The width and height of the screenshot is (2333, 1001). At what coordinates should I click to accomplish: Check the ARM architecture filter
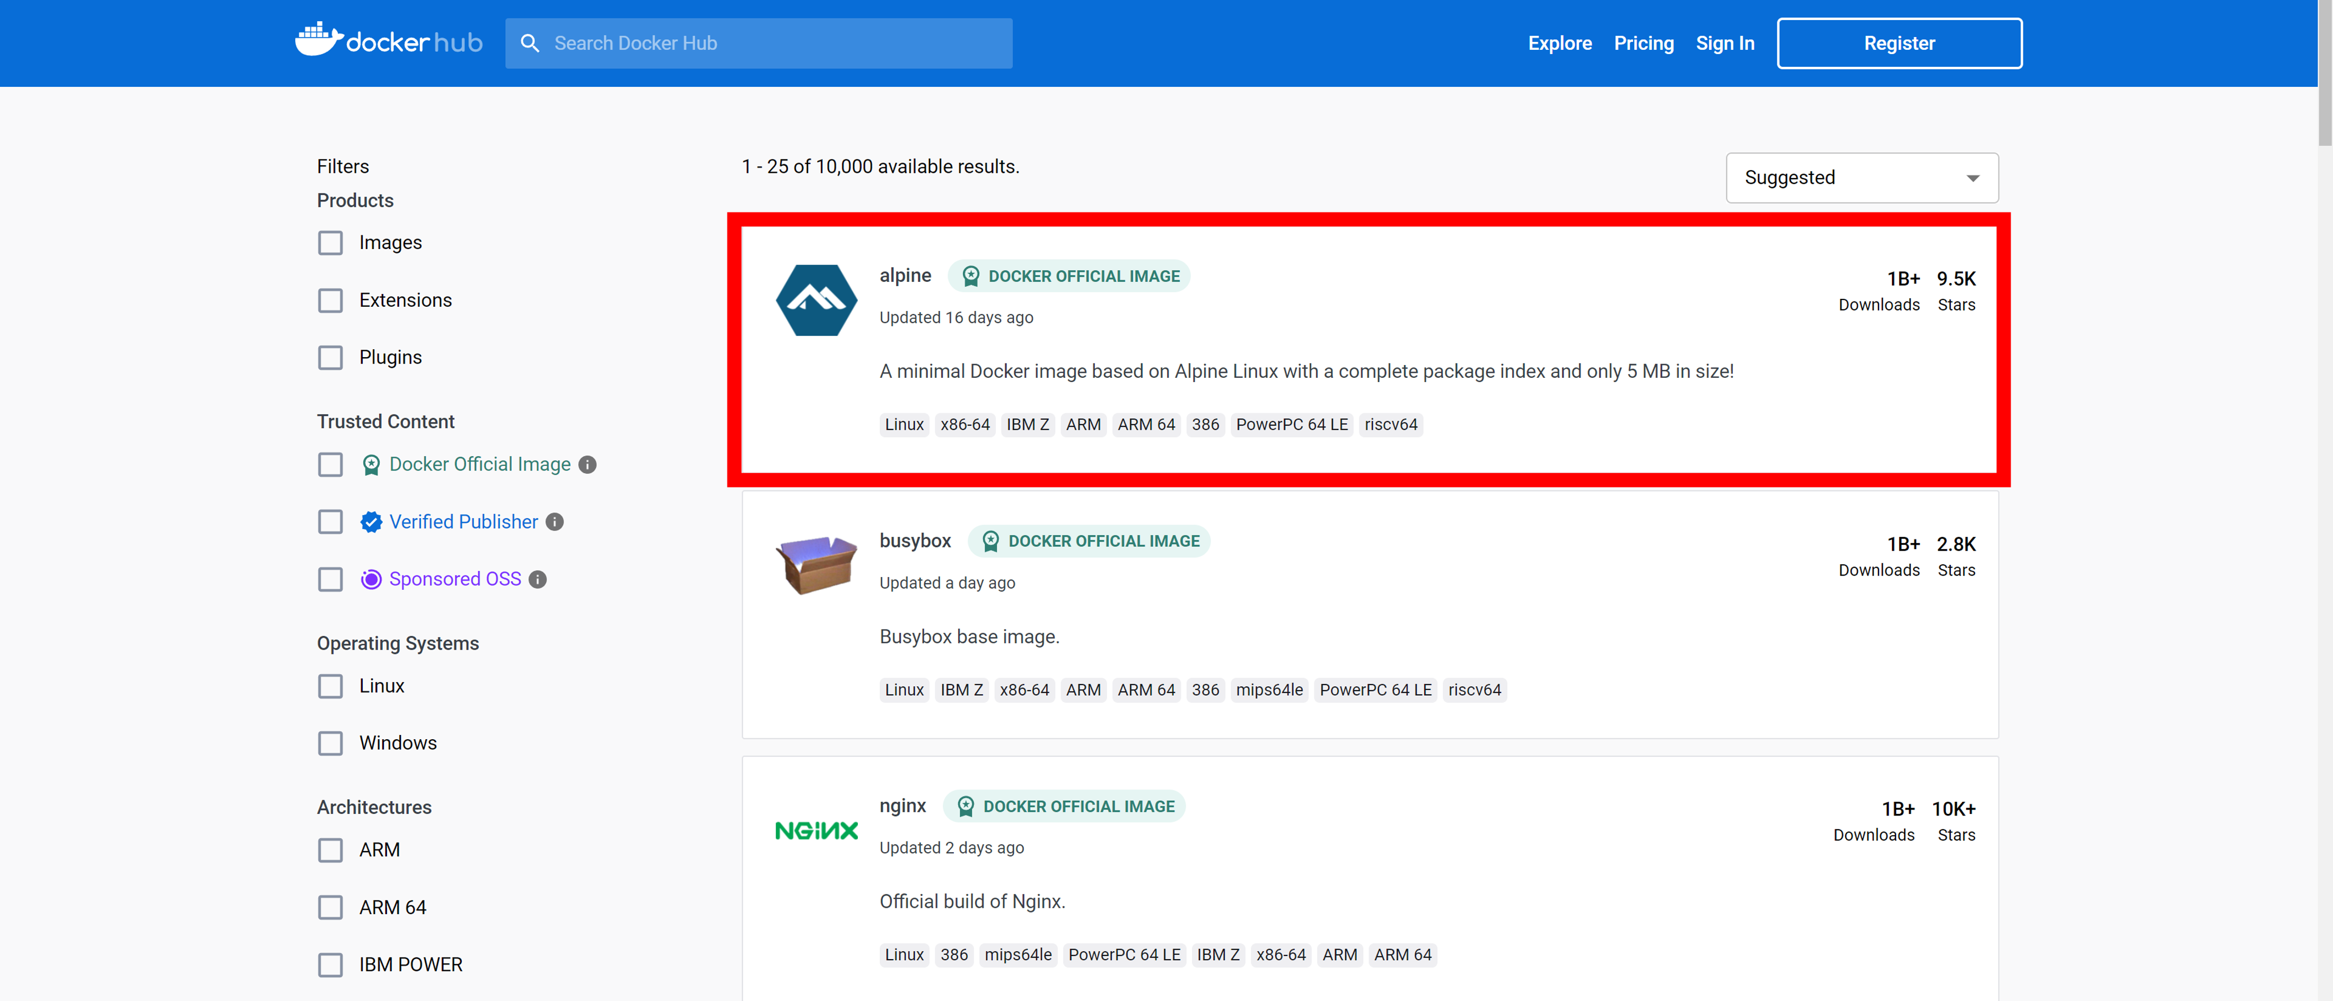[330, 850]
